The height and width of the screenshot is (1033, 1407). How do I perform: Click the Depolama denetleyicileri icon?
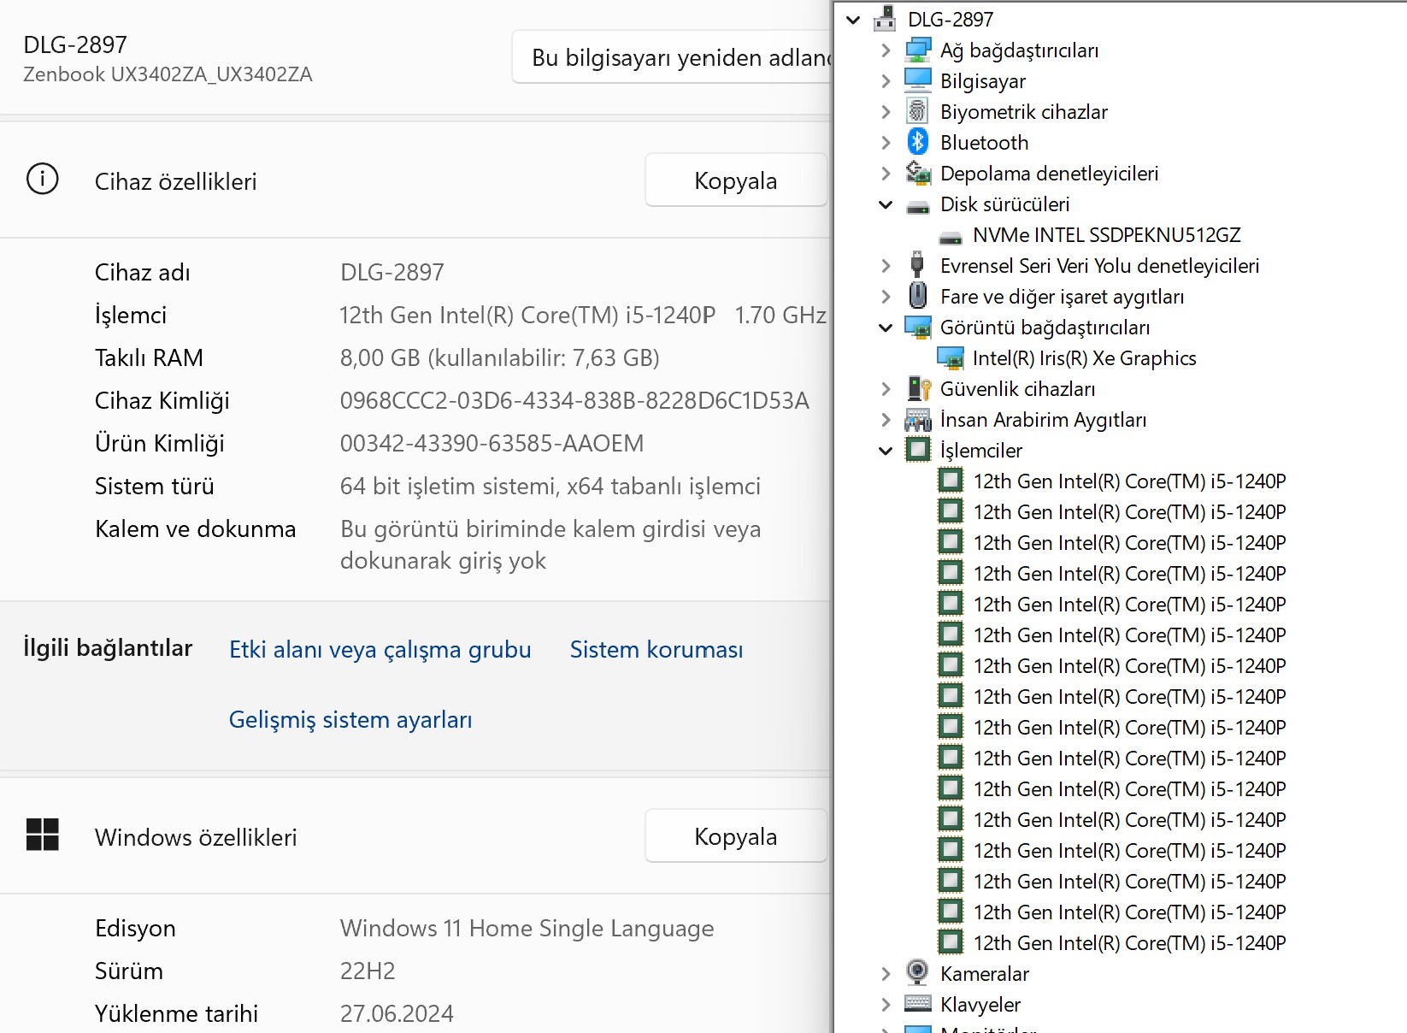point(917,173)
